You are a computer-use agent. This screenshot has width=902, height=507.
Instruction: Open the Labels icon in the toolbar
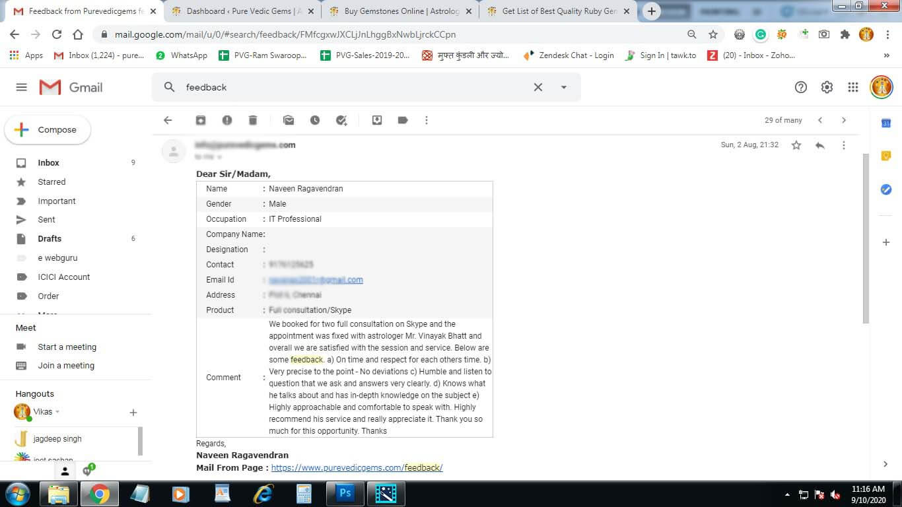click(403, 120)
